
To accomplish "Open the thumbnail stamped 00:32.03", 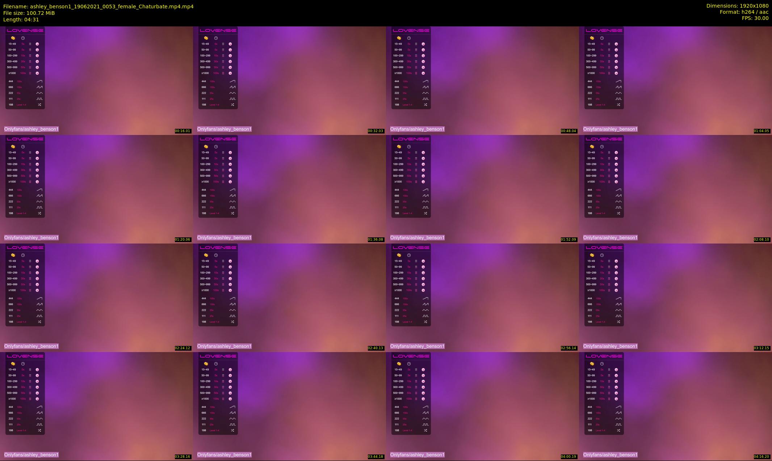I will pyautogui.click(x=289, y=80).
